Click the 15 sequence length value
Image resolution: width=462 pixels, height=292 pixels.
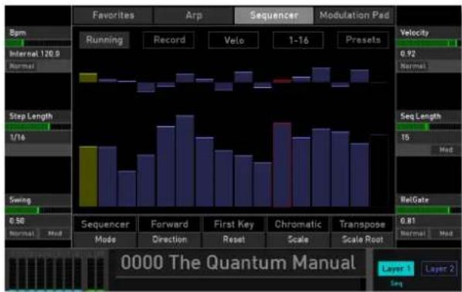pos(405,137)
